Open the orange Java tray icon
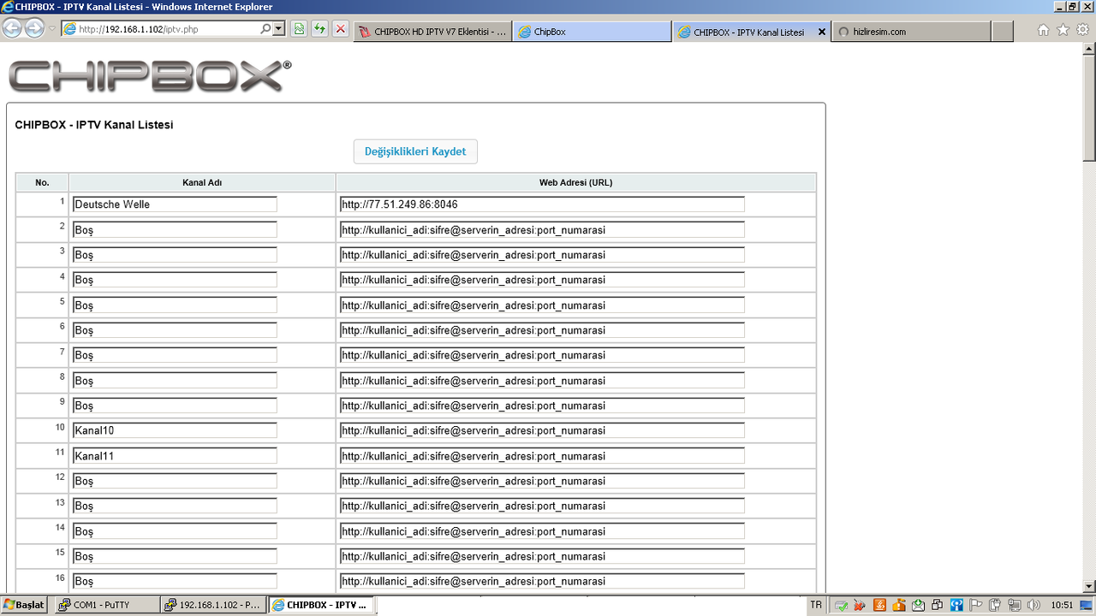Image resolution: width=1096 pixels, height=616 pixels. point(879,606)
